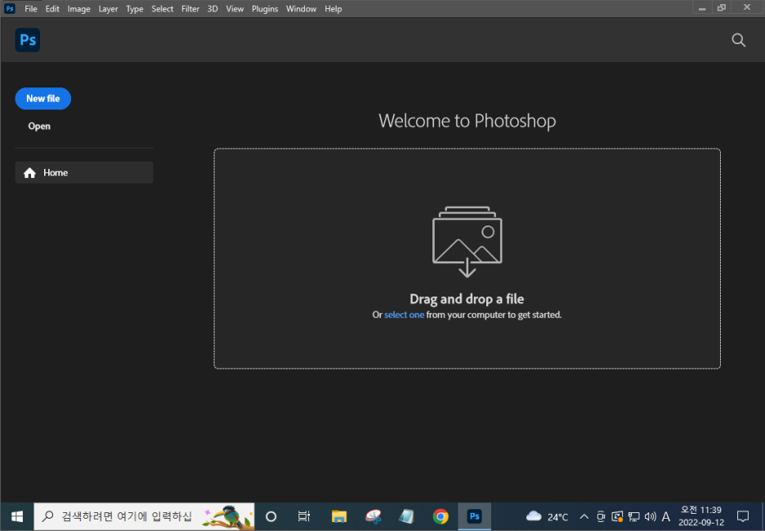Image resolution: width=765 pixels, height=531 pixels.
Task: Click the drag and drop image icon
Action: pos(467,241)
